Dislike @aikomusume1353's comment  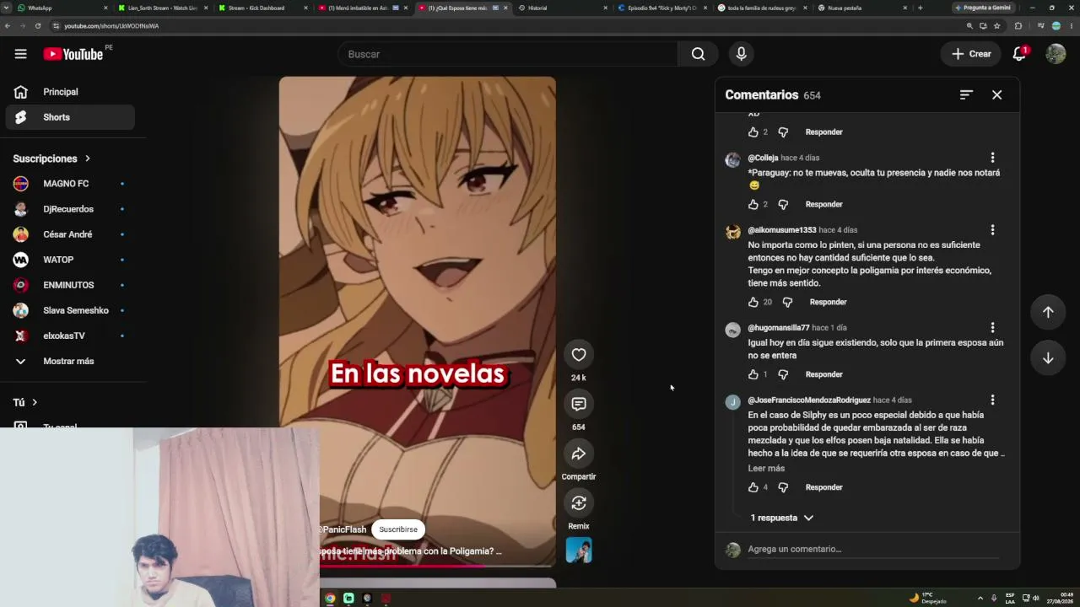pos(787,302)
